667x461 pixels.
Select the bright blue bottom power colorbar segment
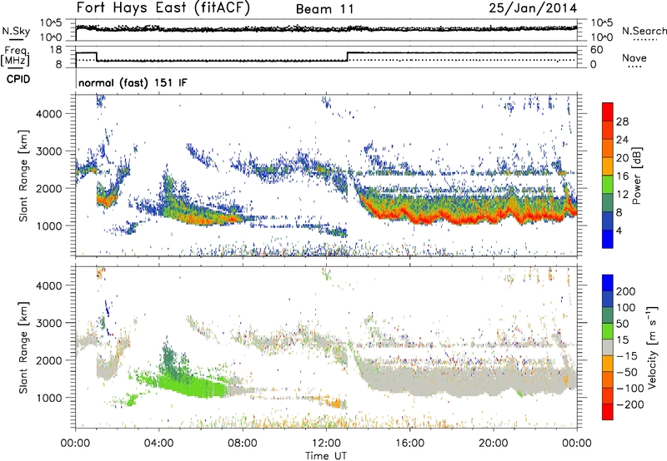point(608,239)
